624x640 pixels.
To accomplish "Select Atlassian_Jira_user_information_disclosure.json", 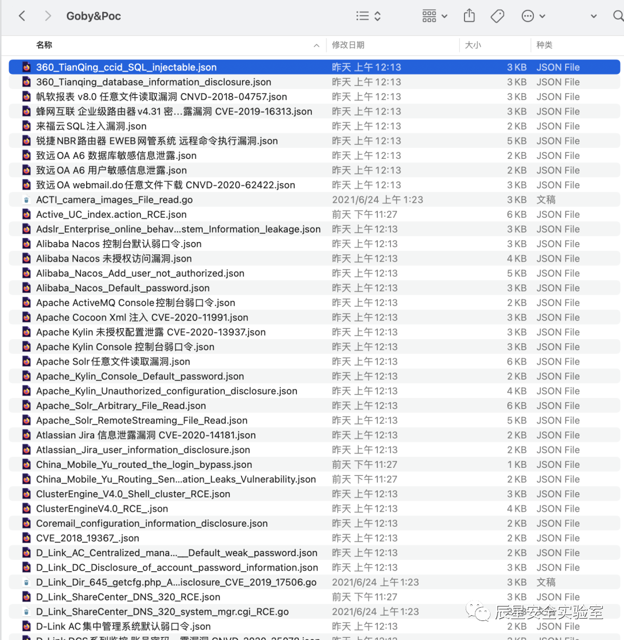I will 314,449.
